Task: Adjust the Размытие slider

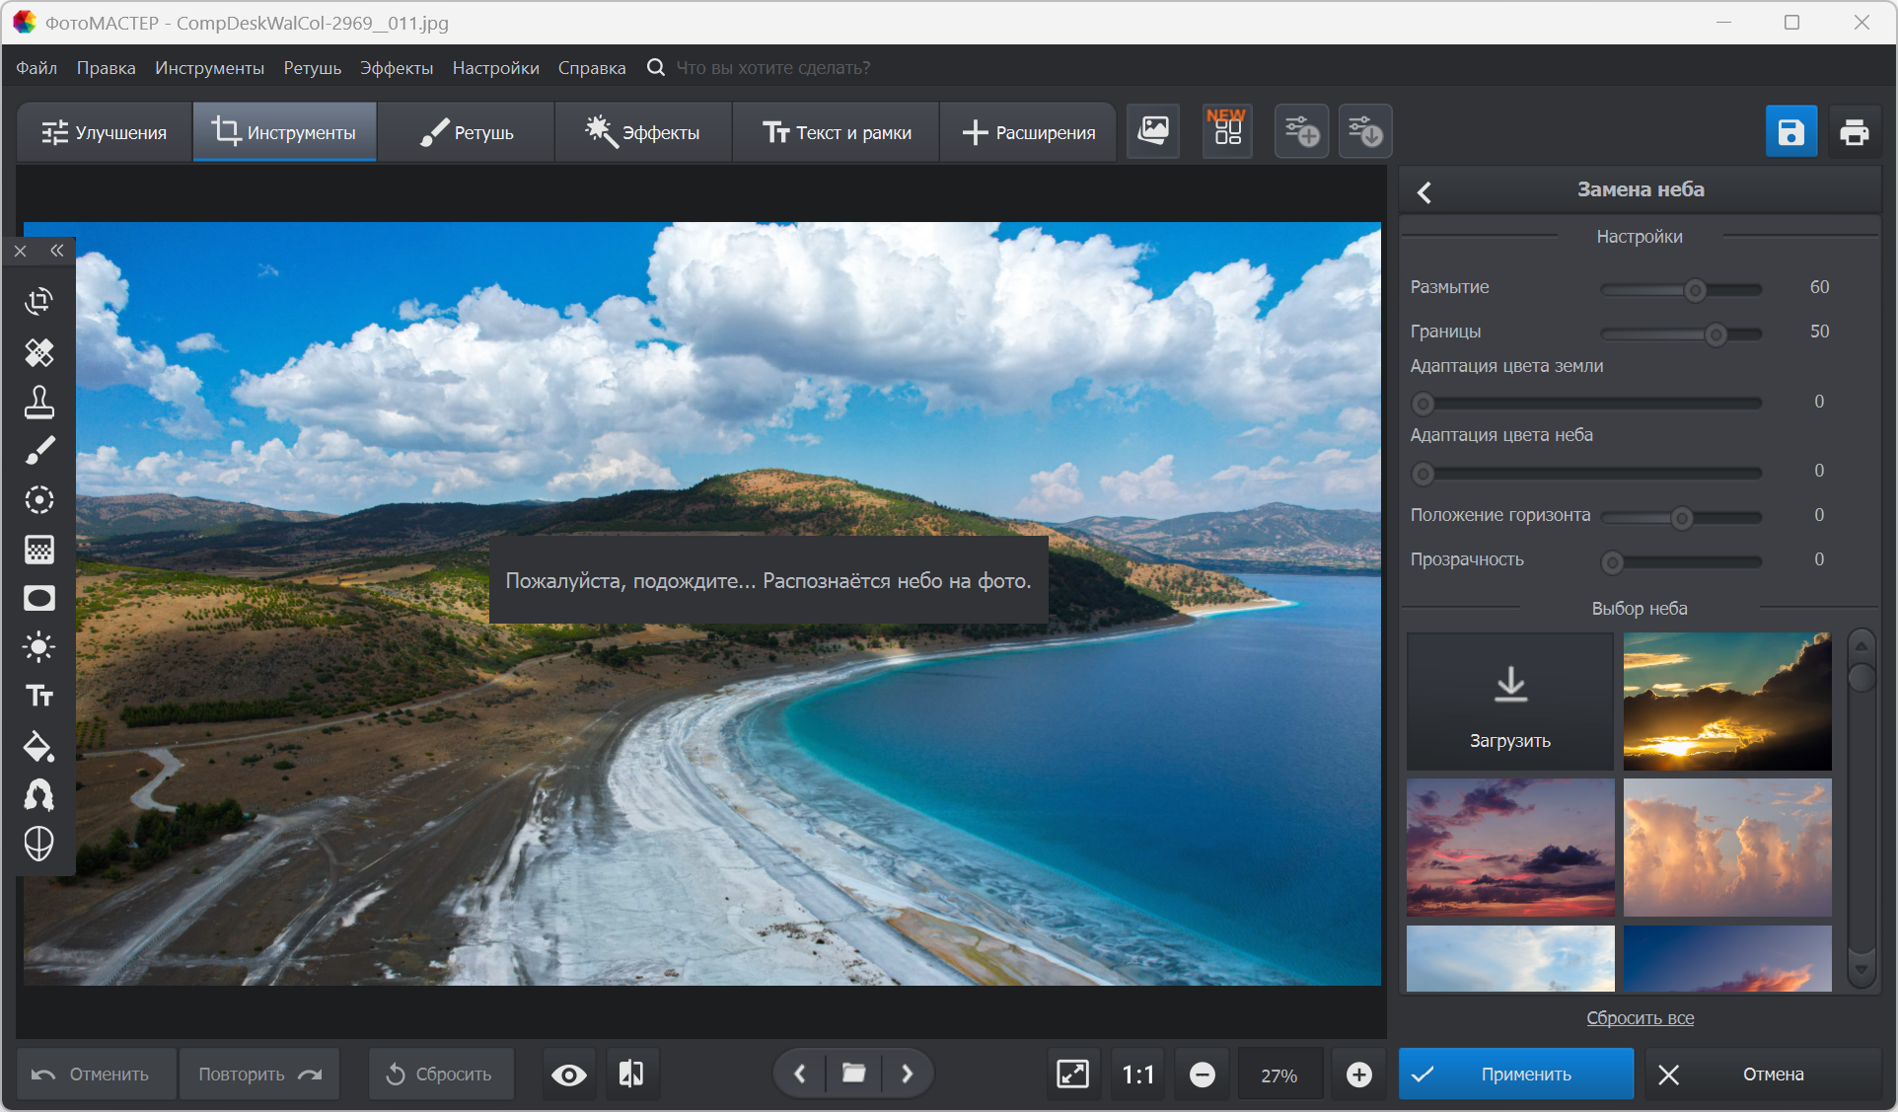Action: [1695, 290]
